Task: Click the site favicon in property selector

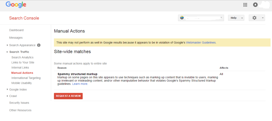Action: click(x=182, y=18)
